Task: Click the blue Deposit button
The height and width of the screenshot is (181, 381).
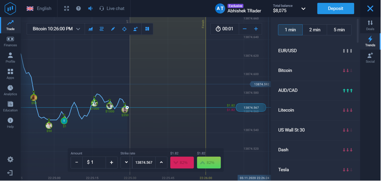Action: pos(335,8)
